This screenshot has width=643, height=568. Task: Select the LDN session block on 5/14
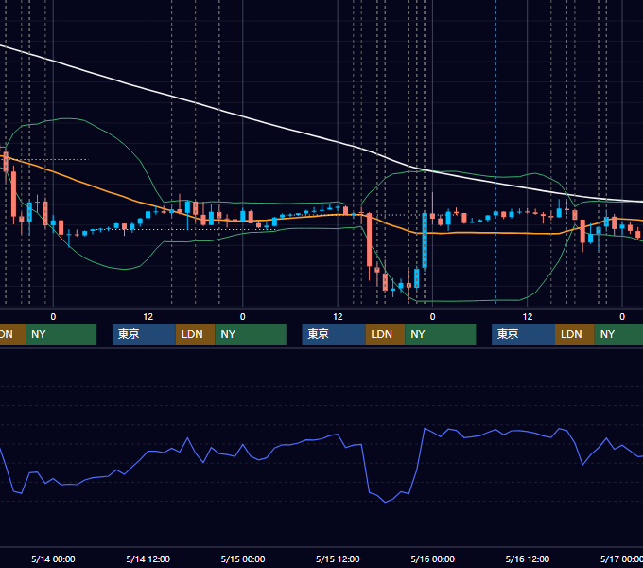195,334
